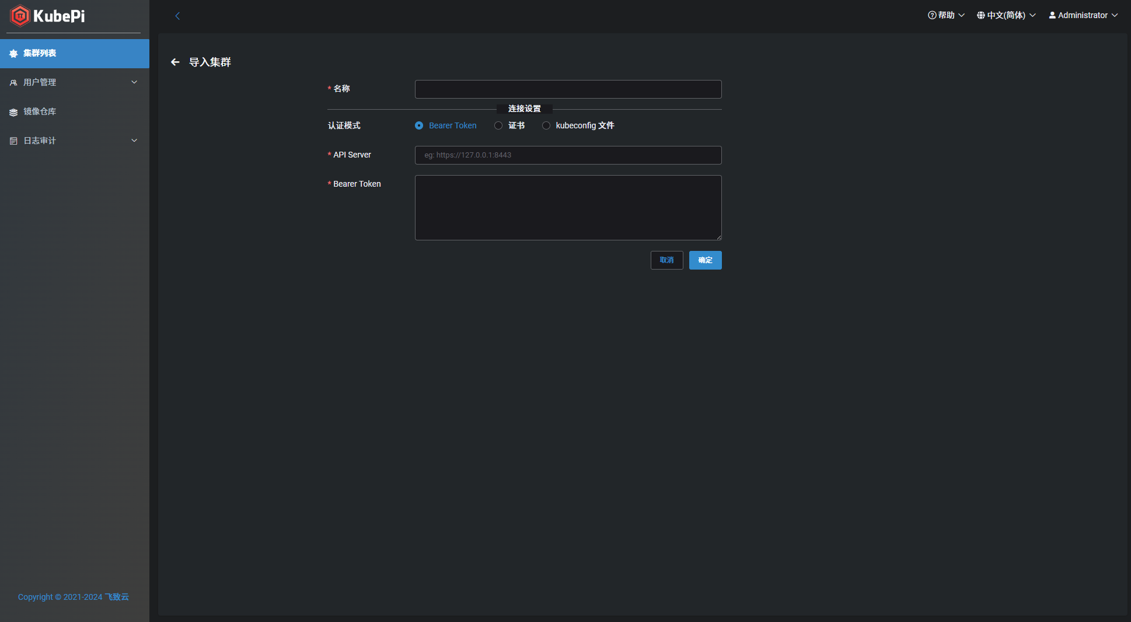Collapse the sidebar with the top chevron
Viewport: 1131px width, 622px height.
[x=177, y=16]
